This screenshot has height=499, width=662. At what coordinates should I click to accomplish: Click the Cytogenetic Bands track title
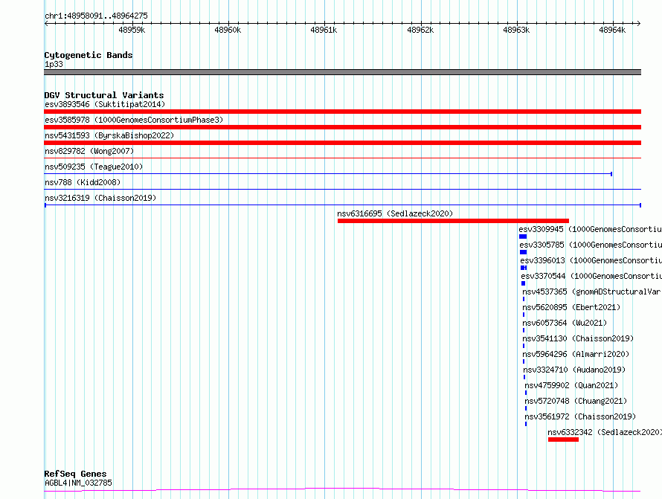[x=89, y=55]
